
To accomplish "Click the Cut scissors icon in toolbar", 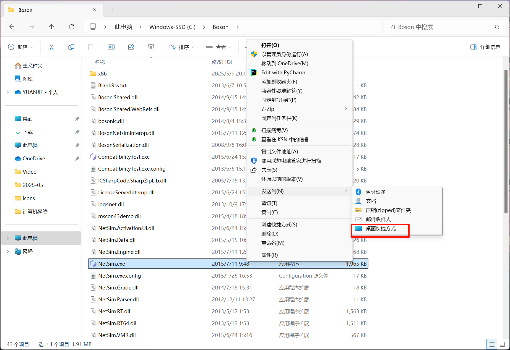I will (x=51, y=47).
